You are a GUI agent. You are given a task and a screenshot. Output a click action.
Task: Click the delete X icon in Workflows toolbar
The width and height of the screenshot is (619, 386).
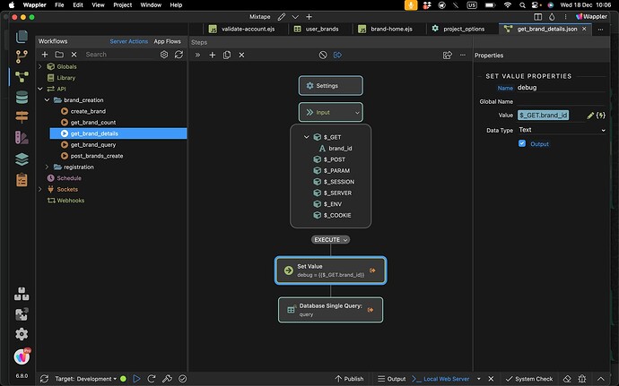coord(74,55)
